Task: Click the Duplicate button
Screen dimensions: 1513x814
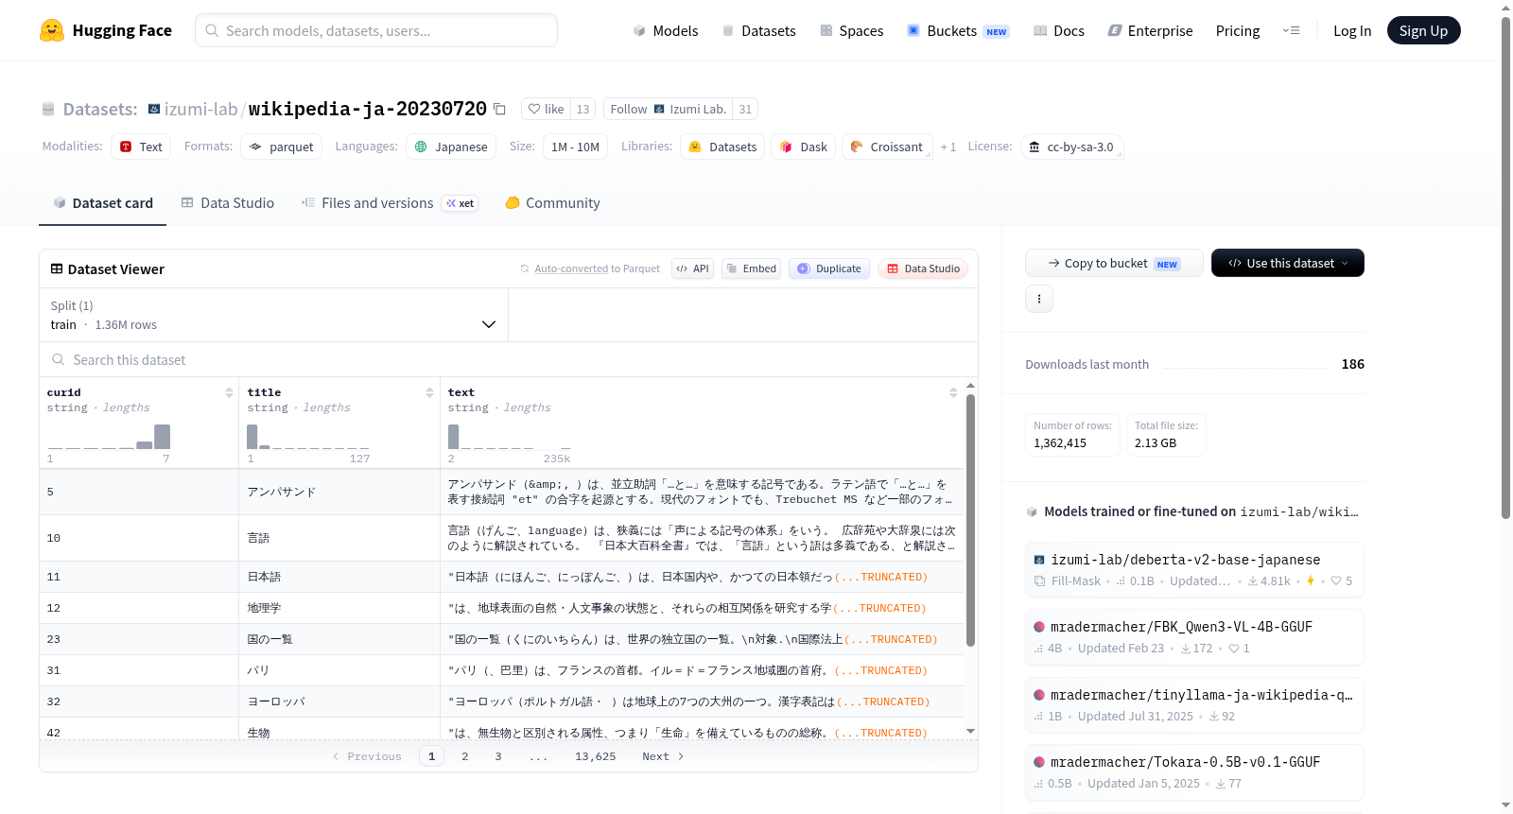Action: 829,268
